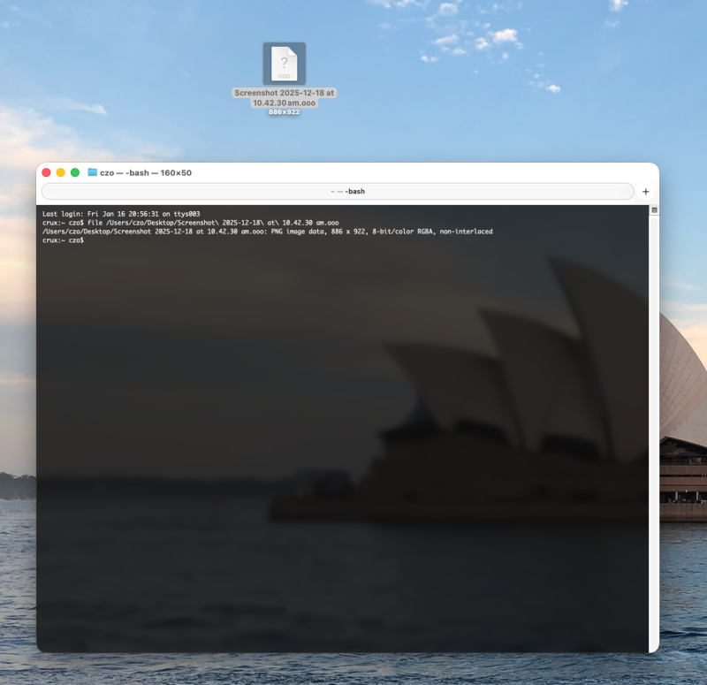Close the Terminal window with red button
Viewport: 707px width, 685px height.
[46, 172]
